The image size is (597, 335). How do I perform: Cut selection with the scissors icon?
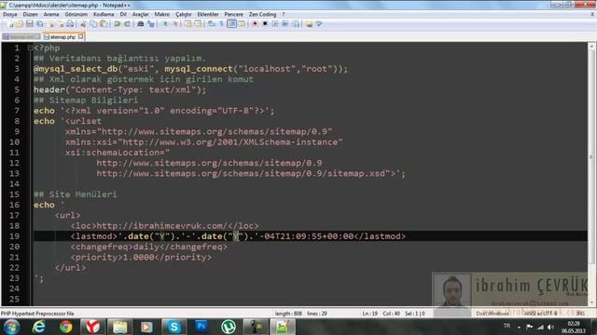click(83, 24)
